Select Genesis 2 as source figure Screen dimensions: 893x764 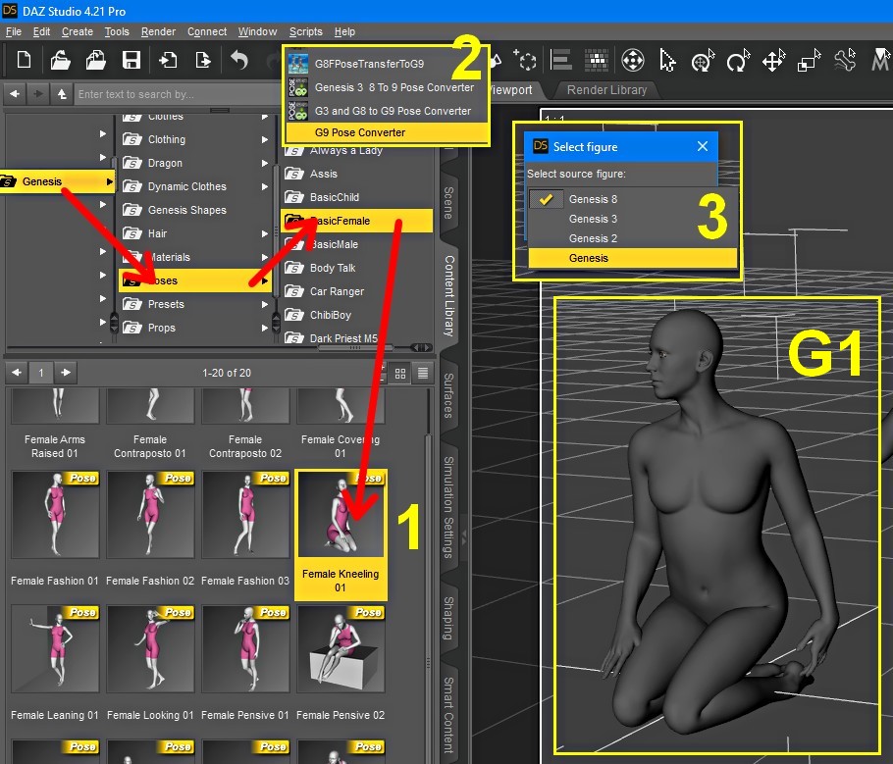coord(632,238)
